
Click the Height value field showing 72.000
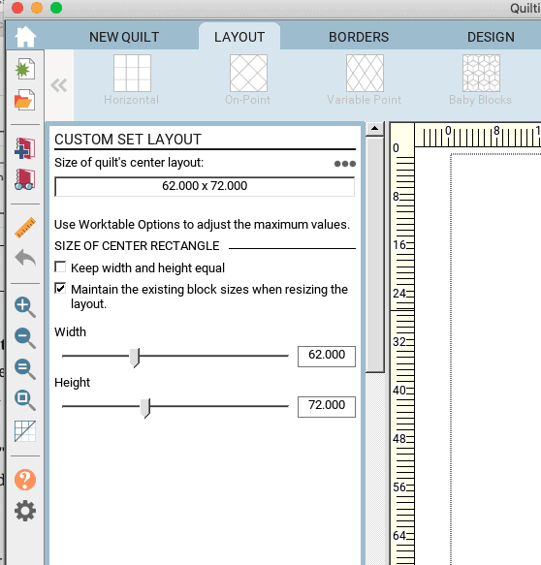point(327,407)
